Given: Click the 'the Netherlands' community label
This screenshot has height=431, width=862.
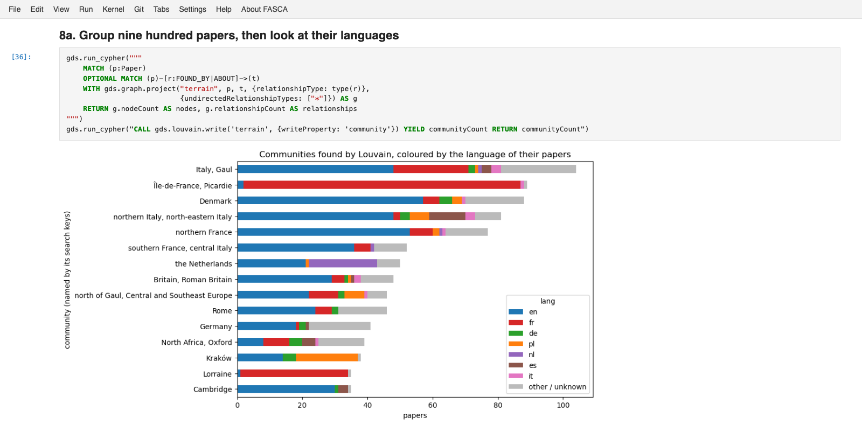Looking at the screenshot, I should pyautogui.click(x=204, y=263).
